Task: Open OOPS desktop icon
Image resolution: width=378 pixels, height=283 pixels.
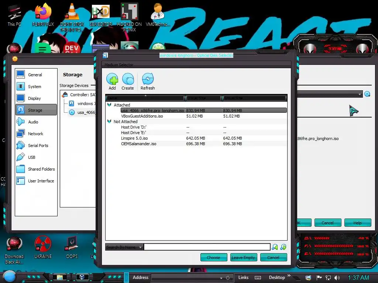Action: [72, 247]
